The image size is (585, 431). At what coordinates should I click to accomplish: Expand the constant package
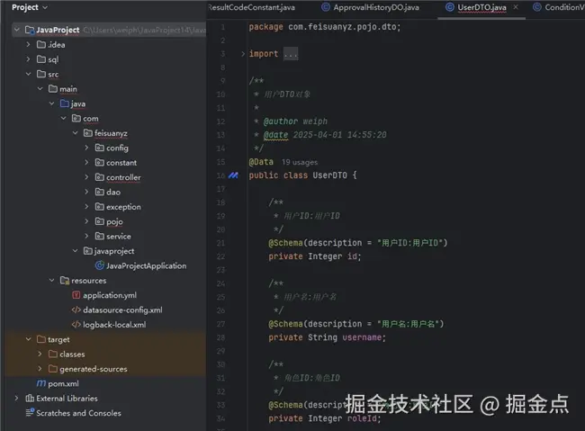tap(86, 162)
